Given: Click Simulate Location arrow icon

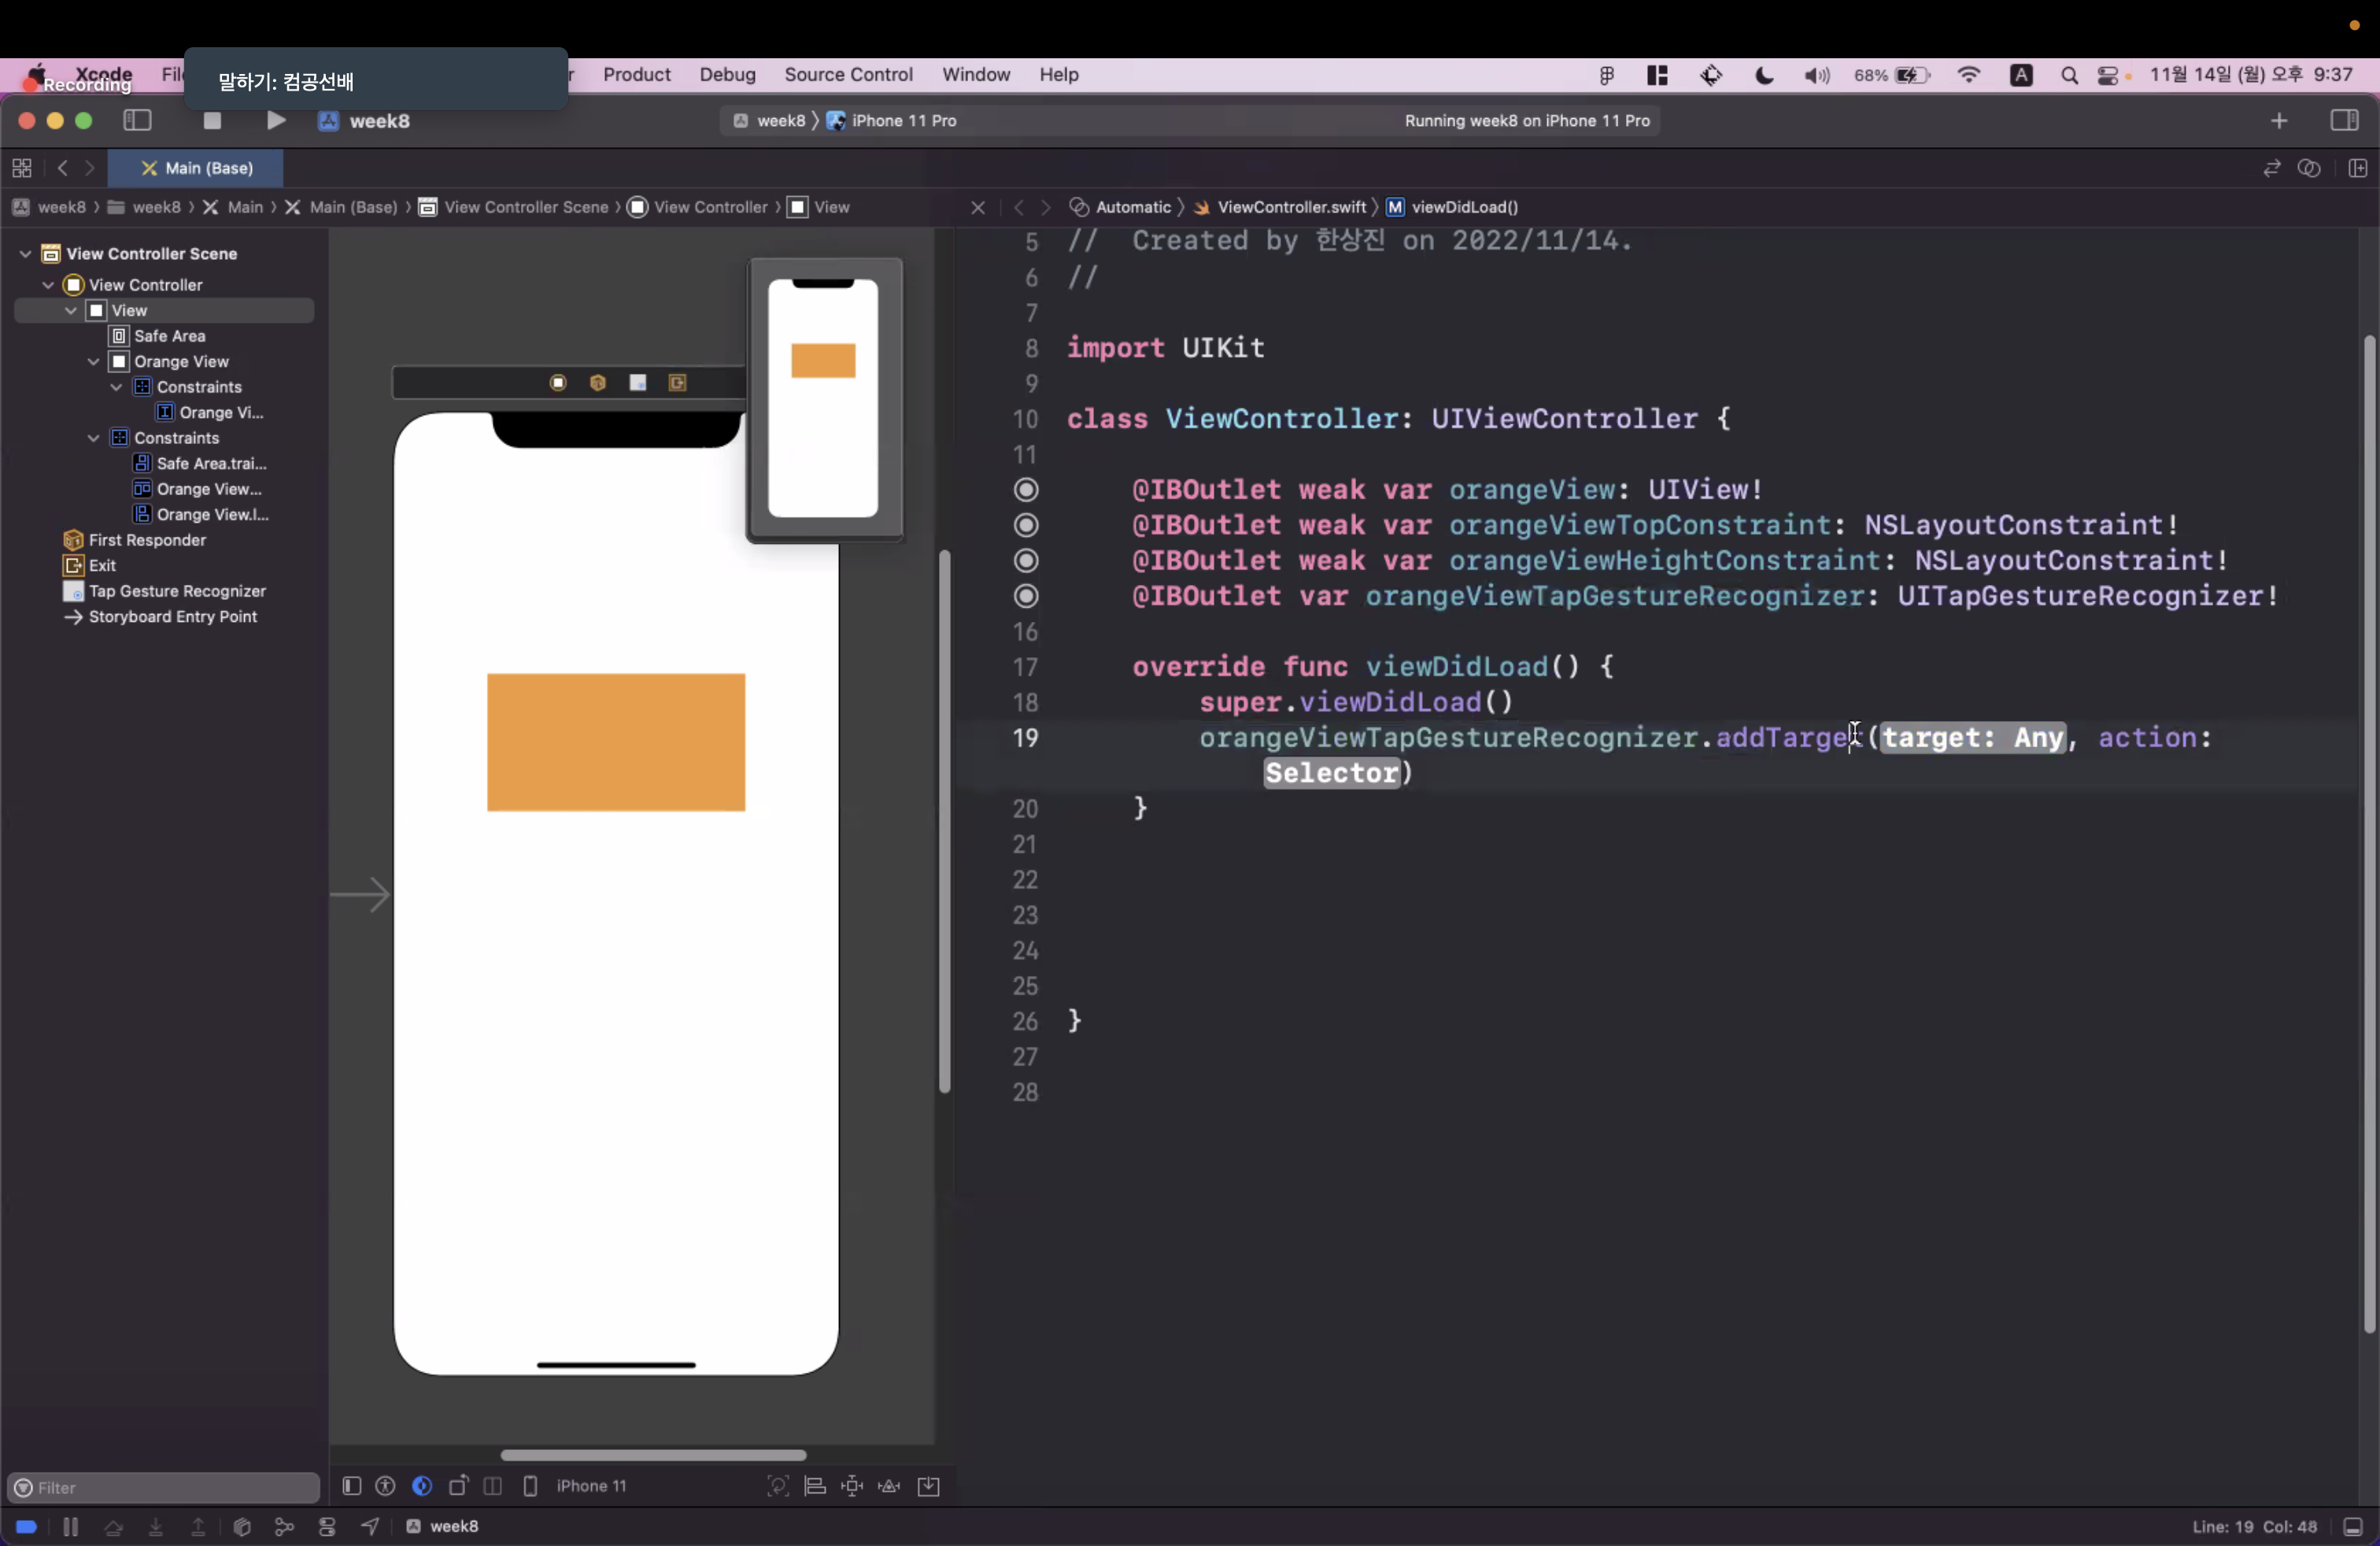Looking at the screenshot, I should tap(370, 1527).
